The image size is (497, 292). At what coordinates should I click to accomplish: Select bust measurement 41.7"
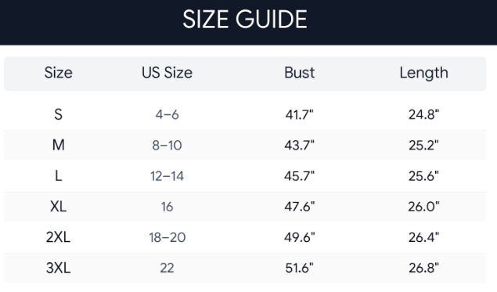coord(299,114)
